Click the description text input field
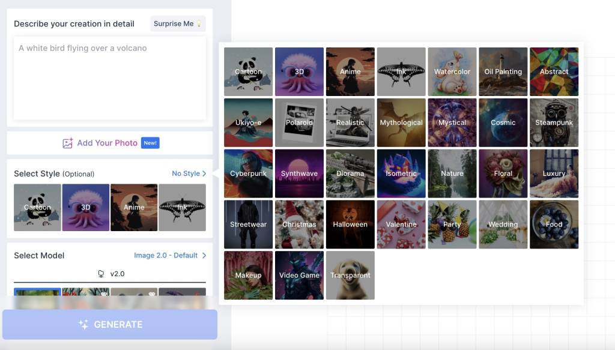The width and height of the screenshot is (615, 350). (x=109, y=78)
